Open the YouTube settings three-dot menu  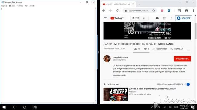[171, 18]
